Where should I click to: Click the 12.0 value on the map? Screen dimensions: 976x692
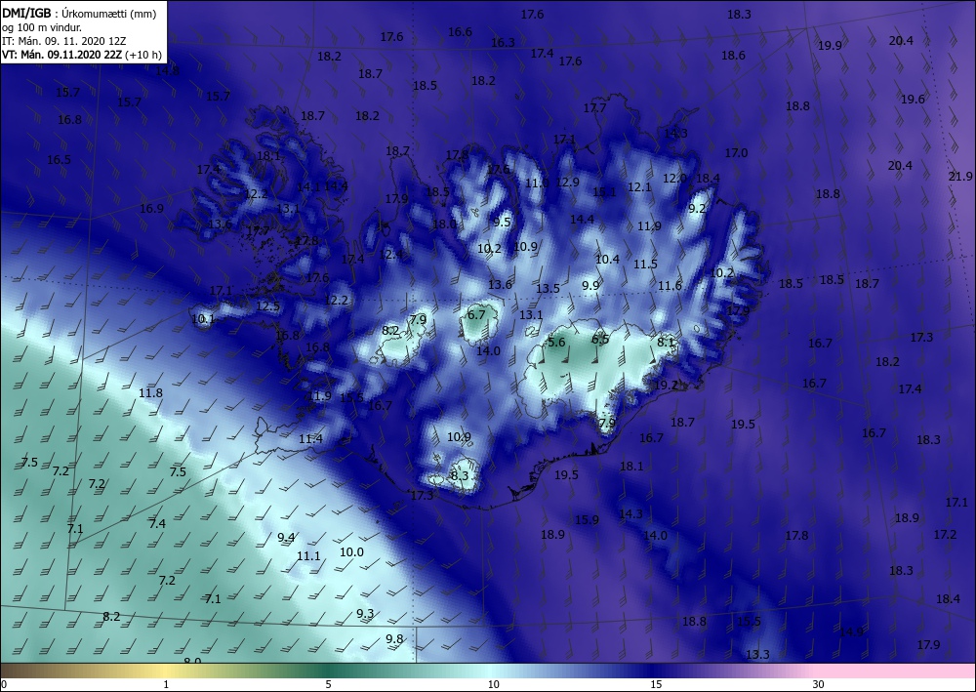pos(674,179)
